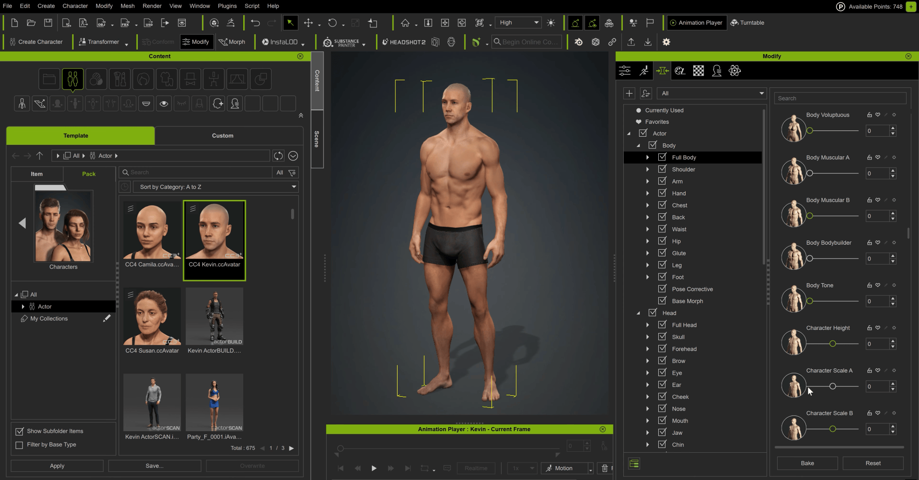The height and width of the screenshot is (480, 919).
Task: Expand the Leg morph tree item
Action: point(647,265)
